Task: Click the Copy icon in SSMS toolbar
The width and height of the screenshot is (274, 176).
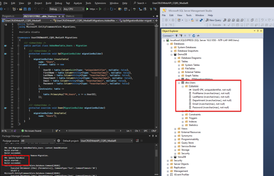Action: tap(252, 20)
